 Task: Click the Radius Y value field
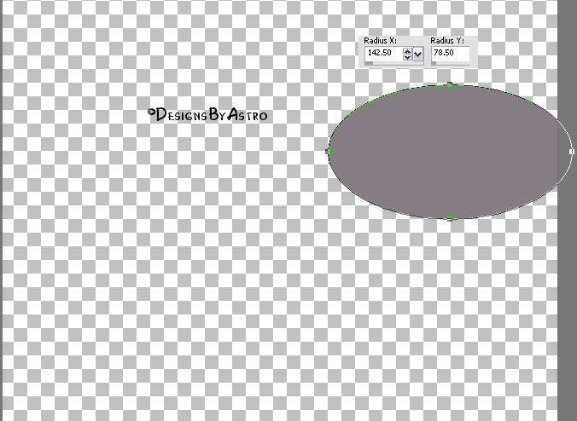tap(451, 53)
